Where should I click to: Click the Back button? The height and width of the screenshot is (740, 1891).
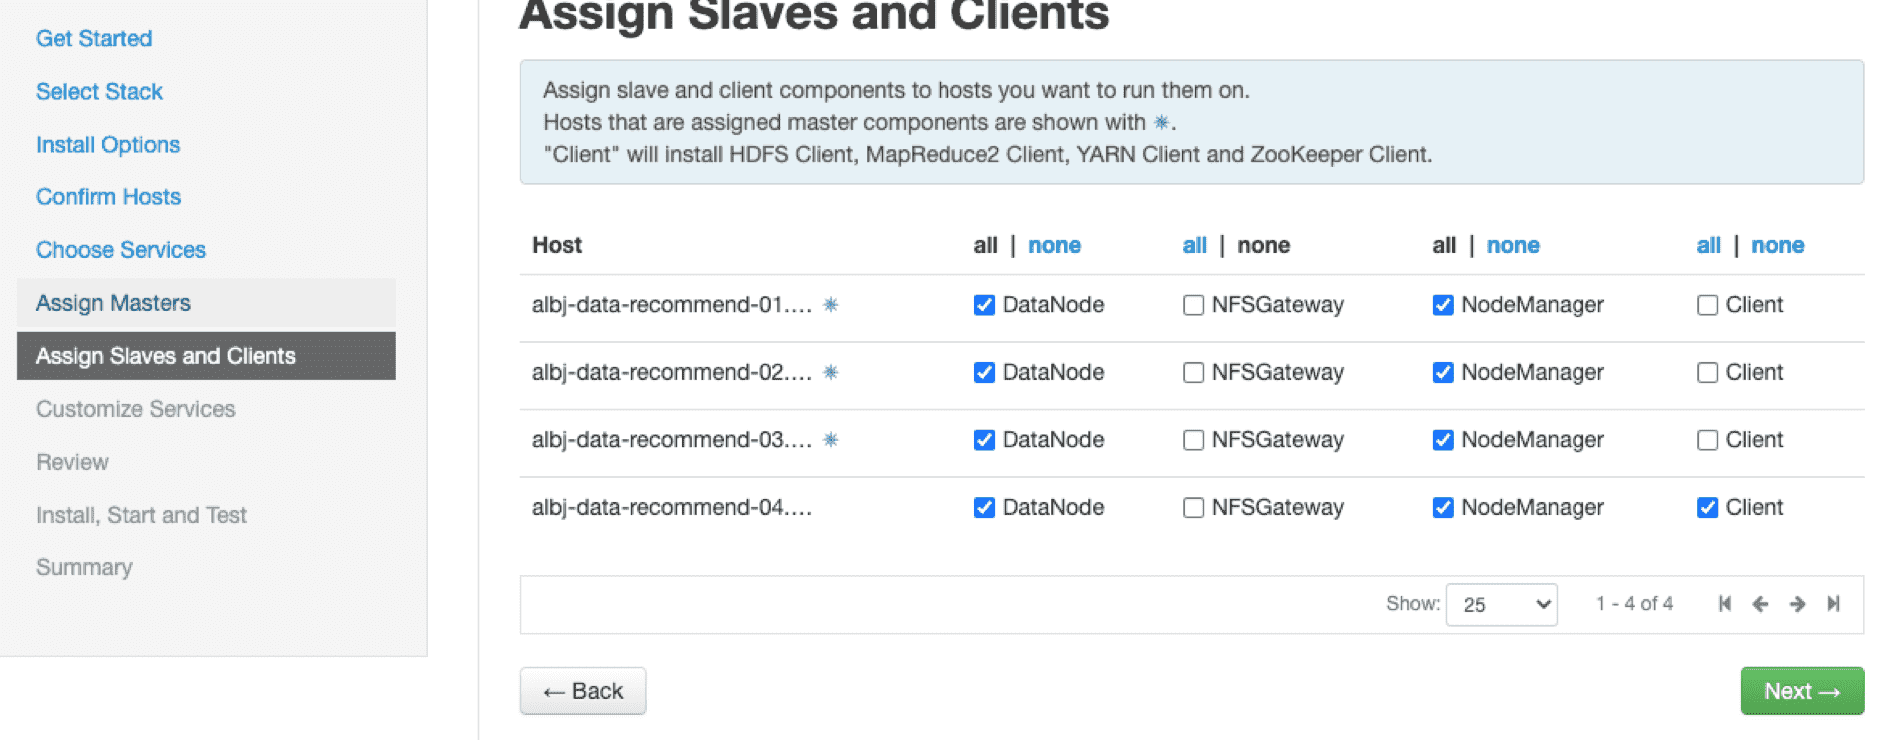tap(583, 691)
